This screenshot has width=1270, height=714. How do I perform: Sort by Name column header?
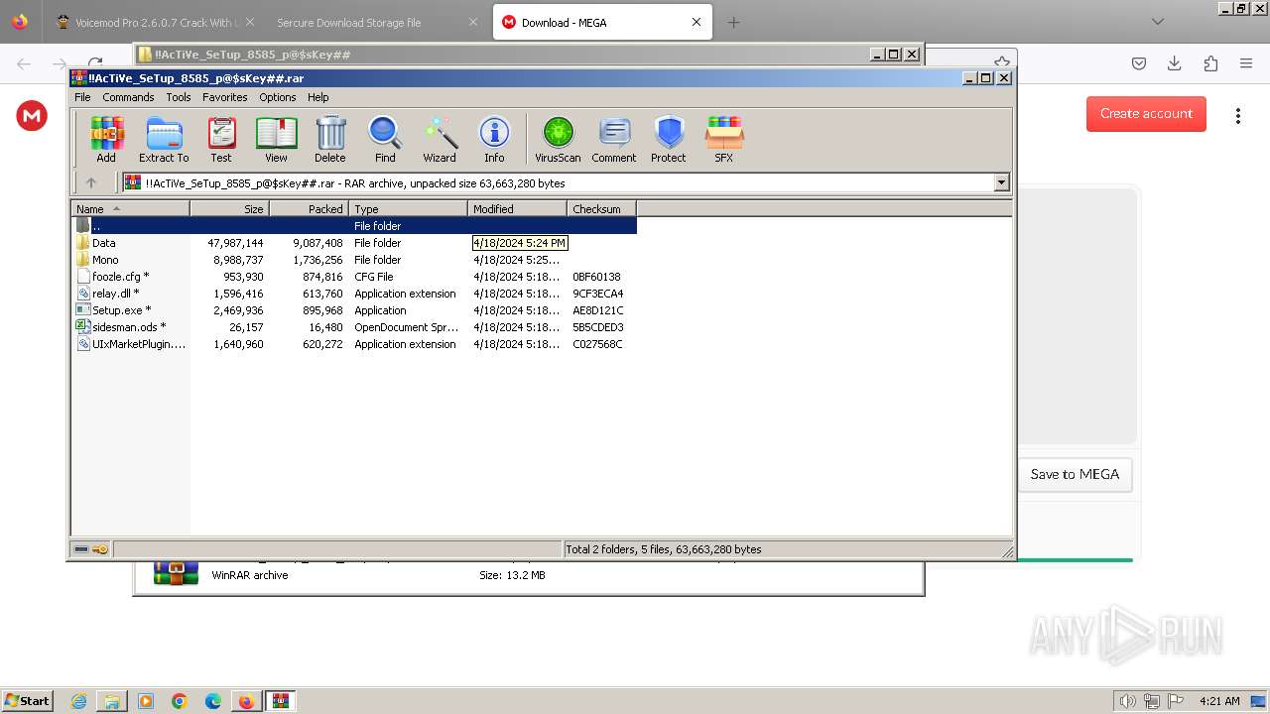click(130, 208)
